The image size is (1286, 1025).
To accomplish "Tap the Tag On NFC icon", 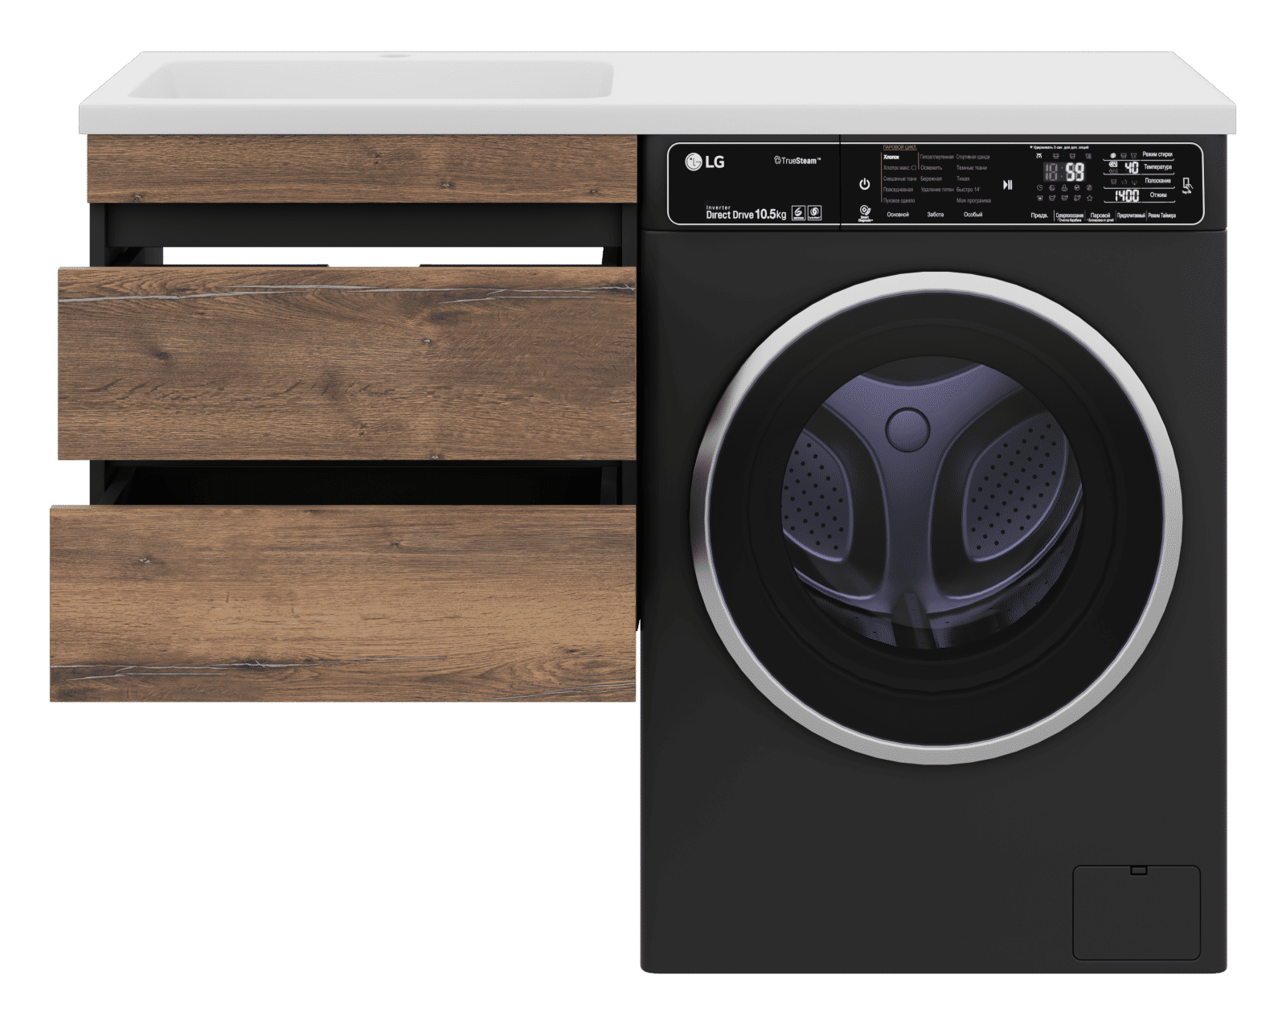I will 1188,187.
